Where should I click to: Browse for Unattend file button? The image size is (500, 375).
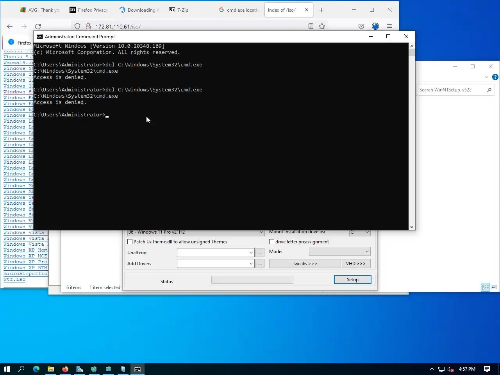click(x=260, y=253)
